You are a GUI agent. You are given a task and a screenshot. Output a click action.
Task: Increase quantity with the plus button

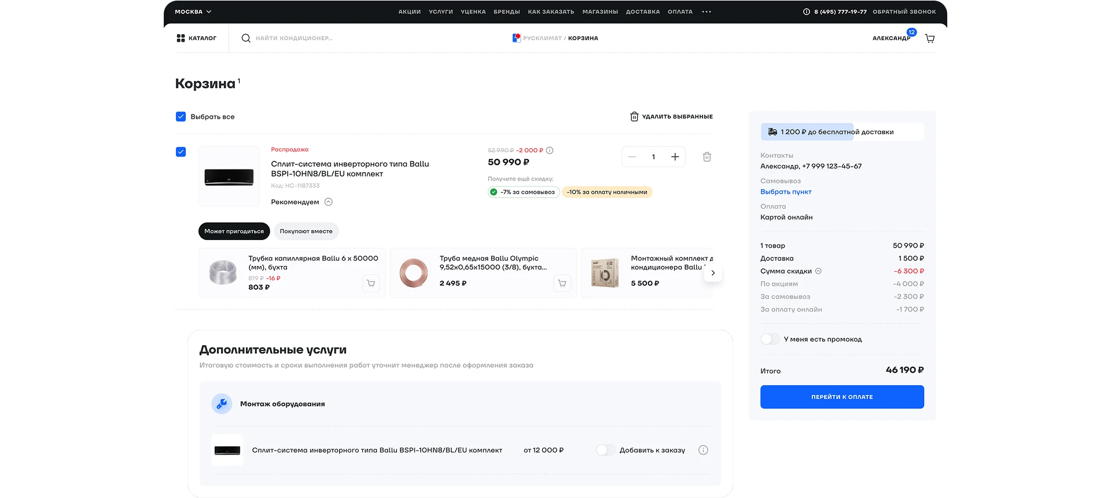[x=675, y=157]
